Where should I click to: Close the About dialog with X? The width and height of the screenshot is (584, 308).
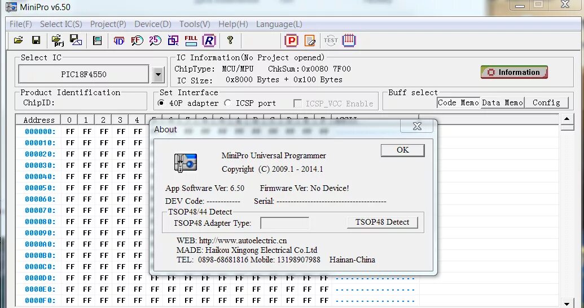point(417,126)
